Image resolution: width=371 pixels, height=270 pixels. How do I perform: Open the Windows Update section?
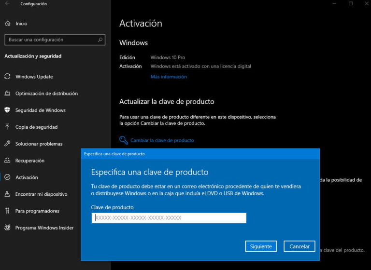pos(34,77)
